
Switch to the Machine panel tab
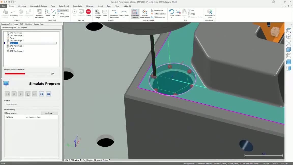[28, 24]
